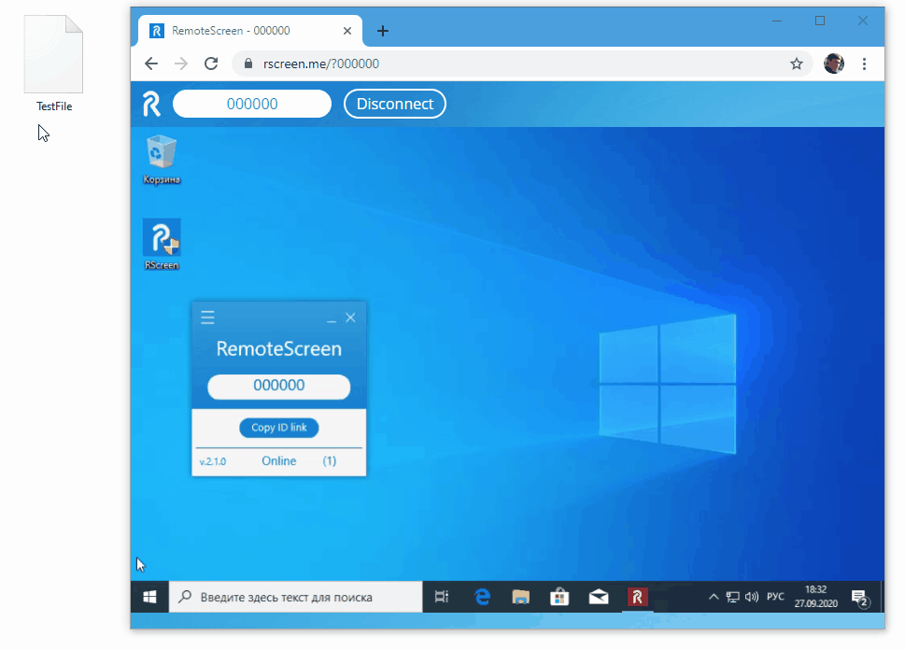Image resolution: width=905 pixels, height=650 pixels.
Task: Open Microsoft Store from the taskbar
Action: tap(559, 596)
